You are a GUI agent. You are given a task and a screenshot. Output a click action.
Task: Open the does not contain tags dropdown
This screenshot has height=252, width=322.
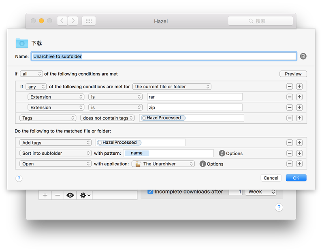click(x=107, y=118)
